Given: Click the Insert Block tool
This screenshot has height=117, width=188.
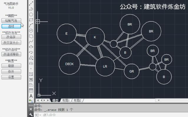Looking at the screenshot, I should (31, 58).
